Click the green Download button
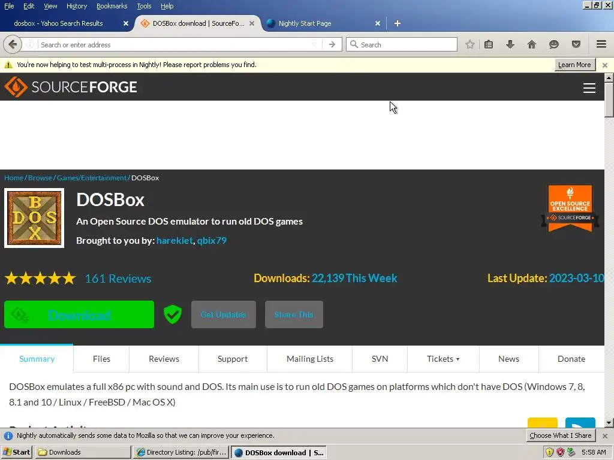Screen dimensions: 614x460 tap(79, 314)
